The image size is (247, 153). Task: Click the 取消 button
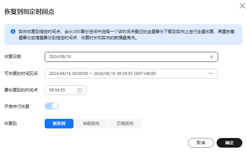pyautogui.click(x=201, y=143)
